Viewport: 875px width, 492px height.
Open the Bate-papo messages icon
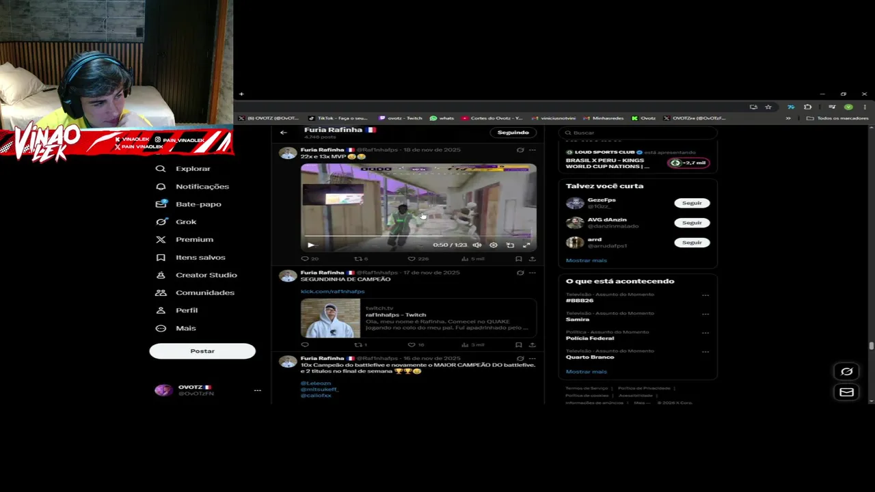[x=161, y=204]
